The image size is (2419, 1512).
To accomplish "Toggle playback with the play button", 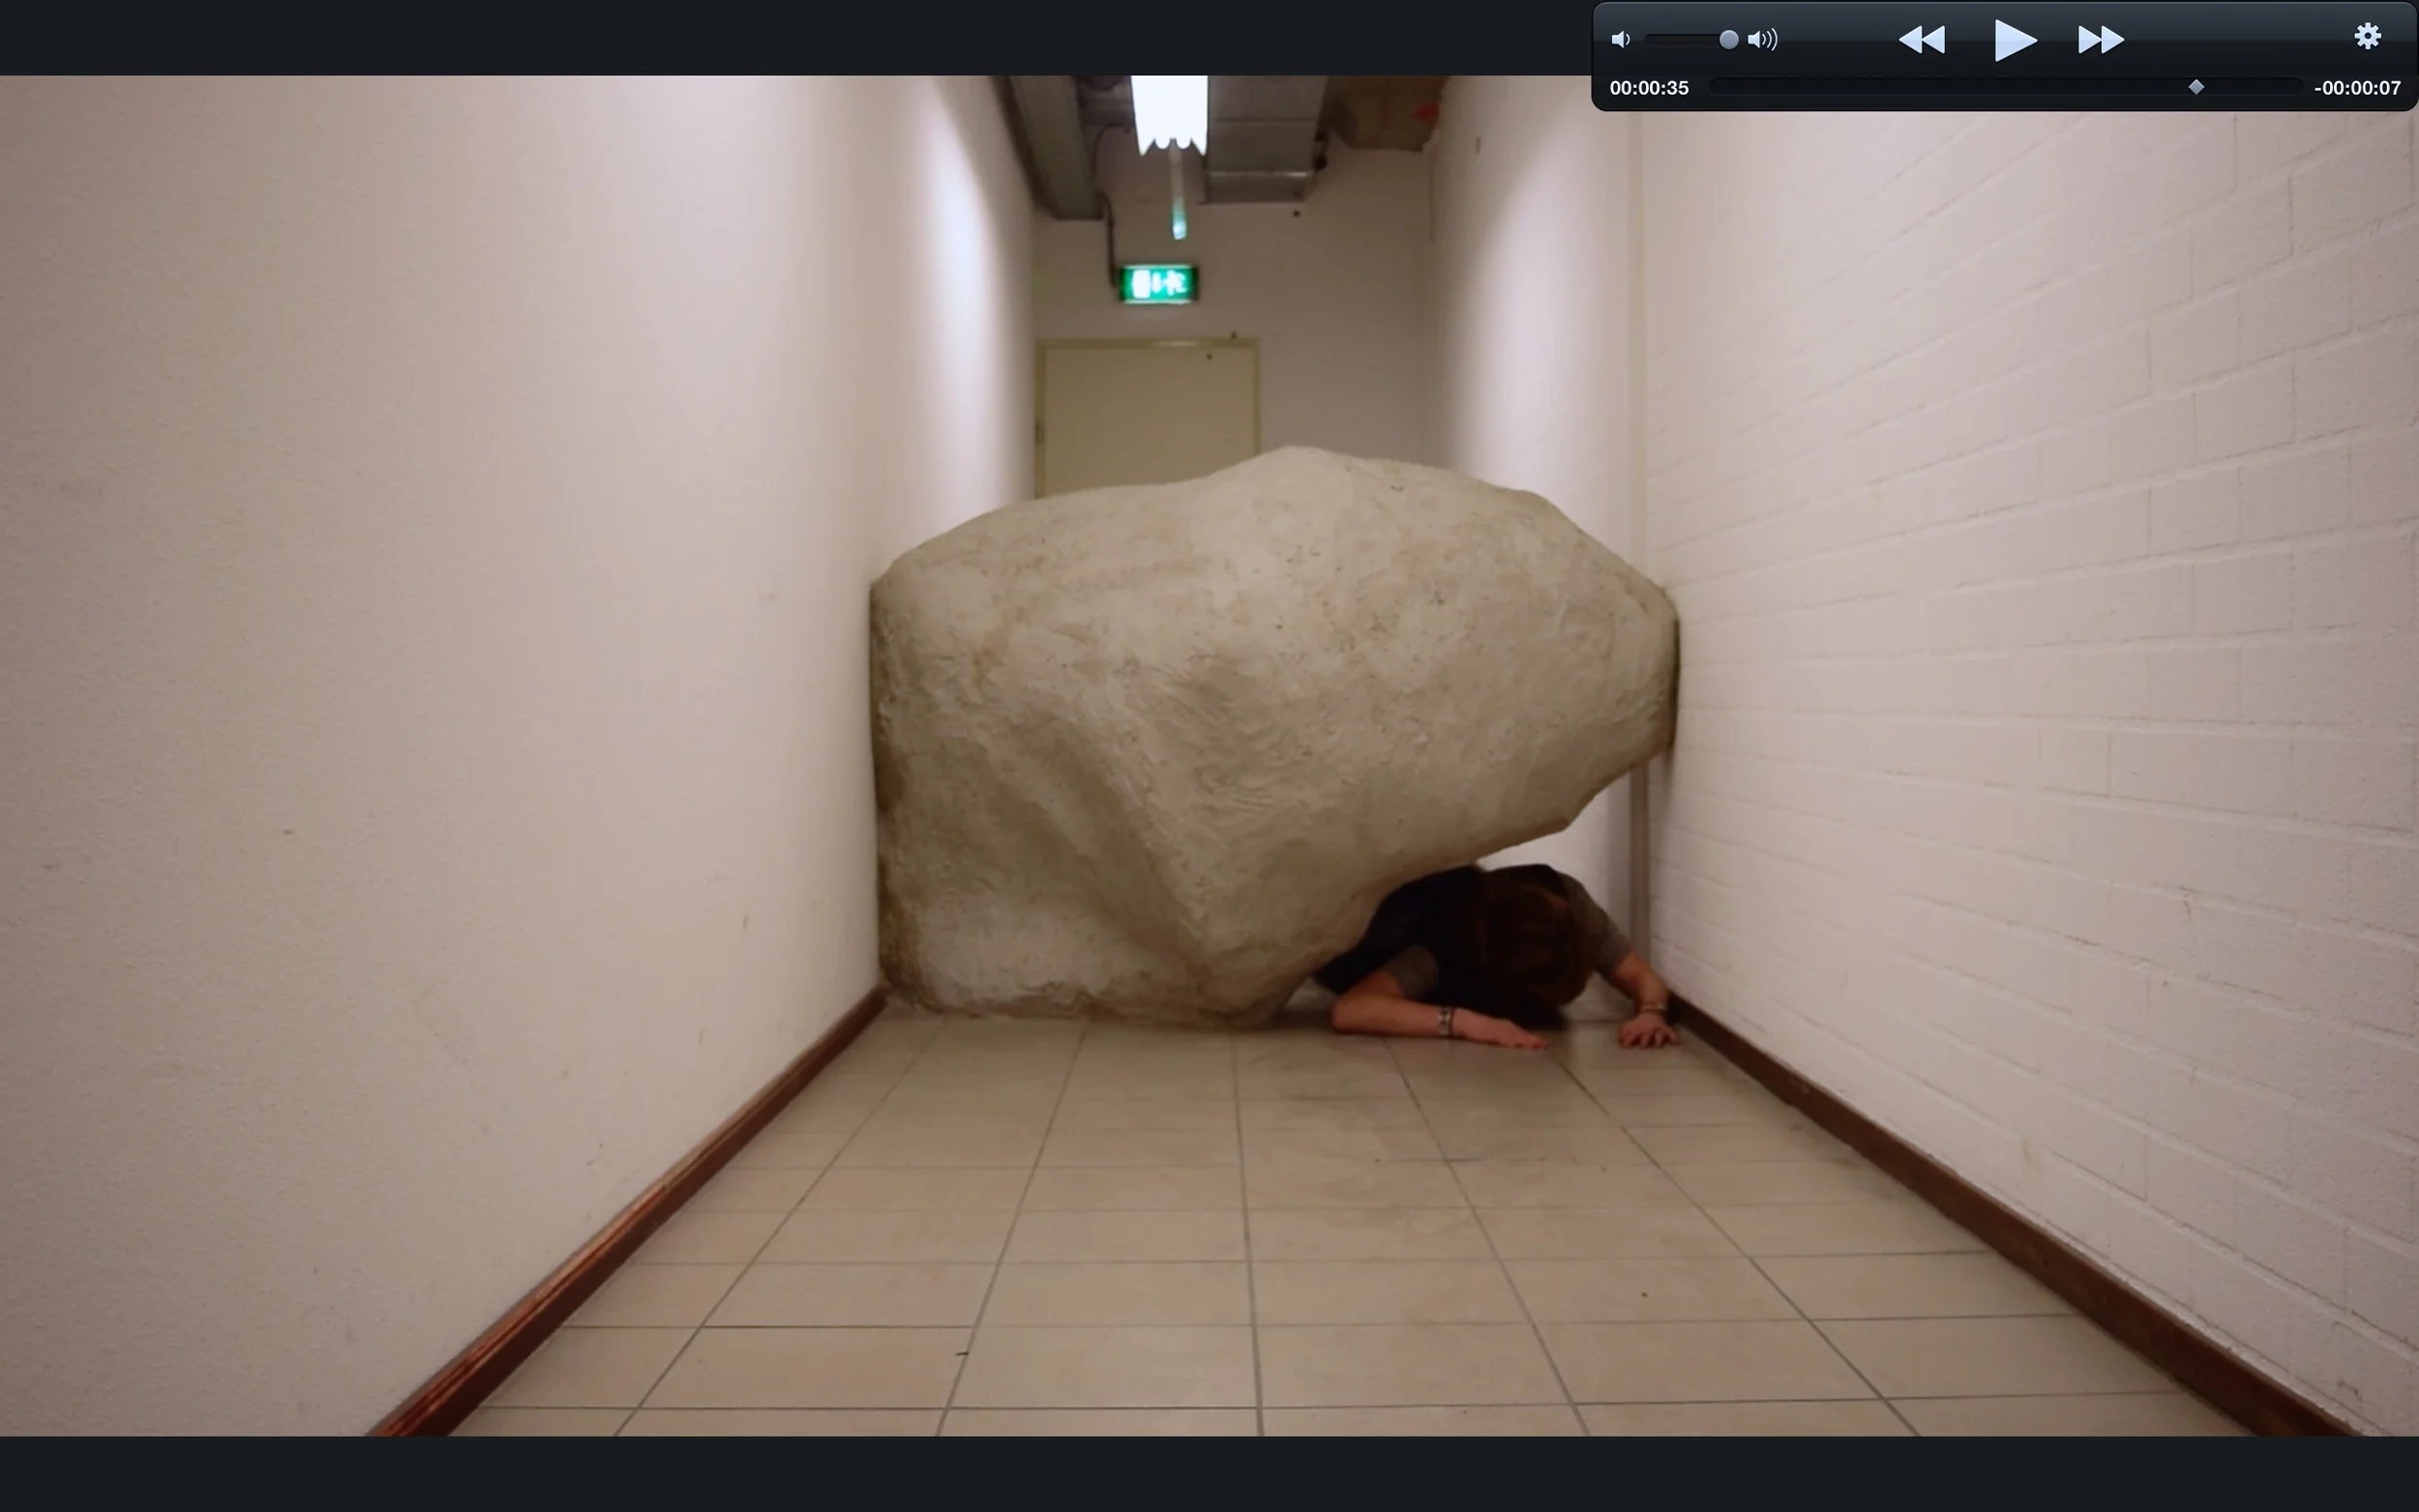I will click(x=2013, y=39).
